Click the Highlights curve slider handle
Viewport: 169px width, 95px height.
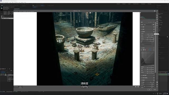(x=147, y=68)
